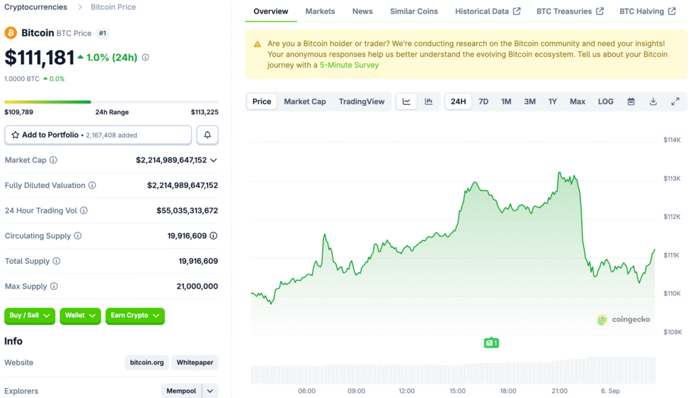This screenshot has height=398, width=693.
Task: Open the Earn Crypto dropdown
Action: [x=135, y=316]
